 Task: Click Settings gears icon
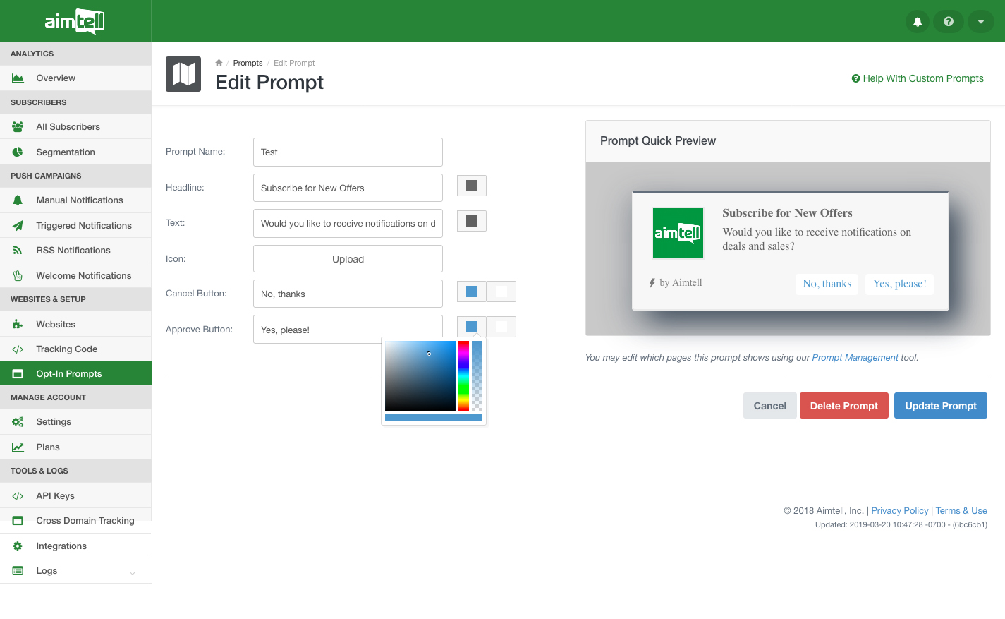(x=18, y=422)
